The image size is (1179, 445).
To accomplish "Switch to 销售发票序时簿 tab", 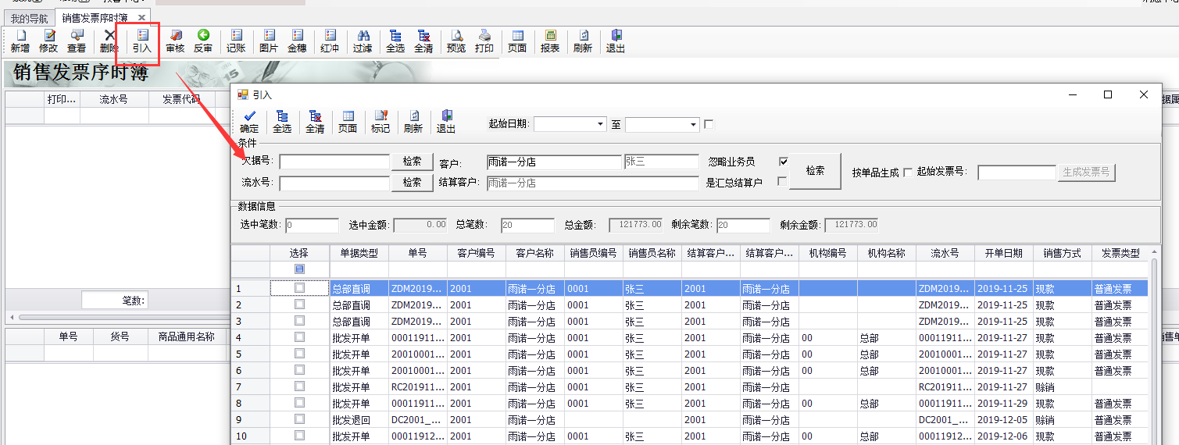I will 95,18.
